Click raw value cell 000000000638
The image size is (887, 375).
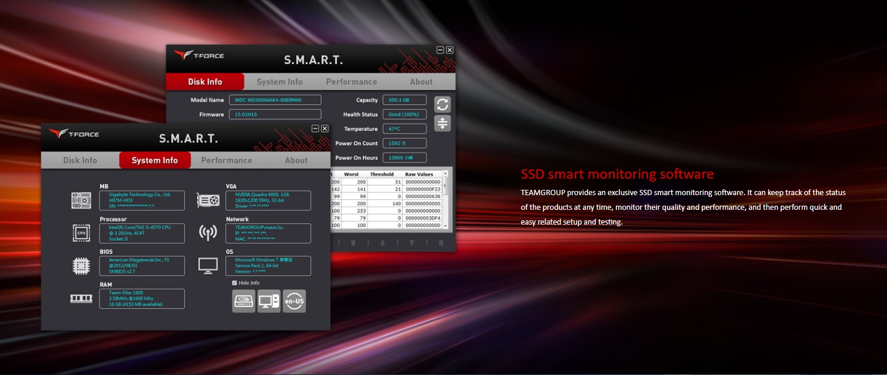click(x=422, y=196)
